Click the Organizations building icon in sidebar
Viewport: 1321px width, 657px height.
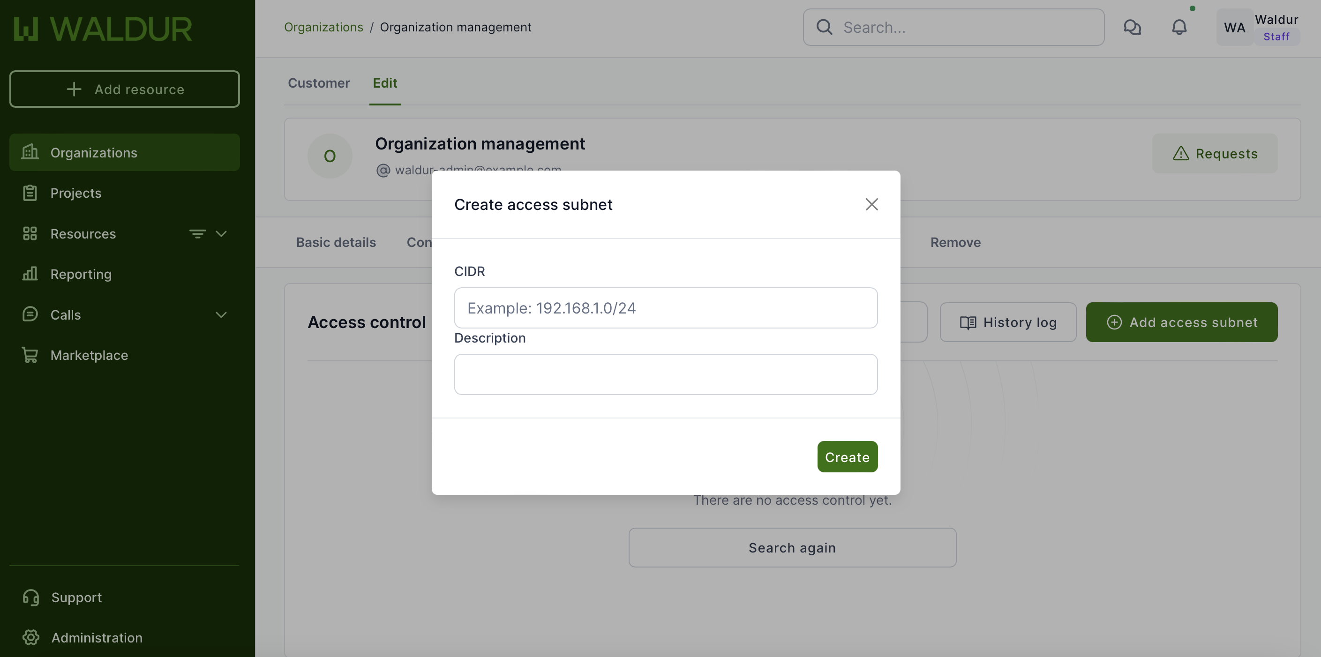click(x=30, y=152)
